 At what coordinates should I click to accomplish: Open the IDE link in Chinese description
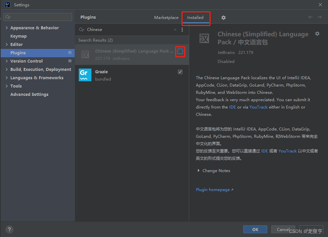tap(264, 151)
